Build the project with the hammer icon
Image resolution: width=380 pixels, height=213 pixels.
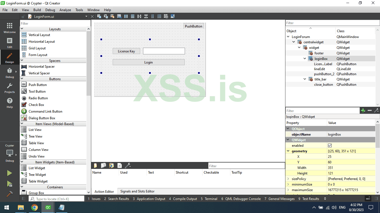[x=9, y=194]
